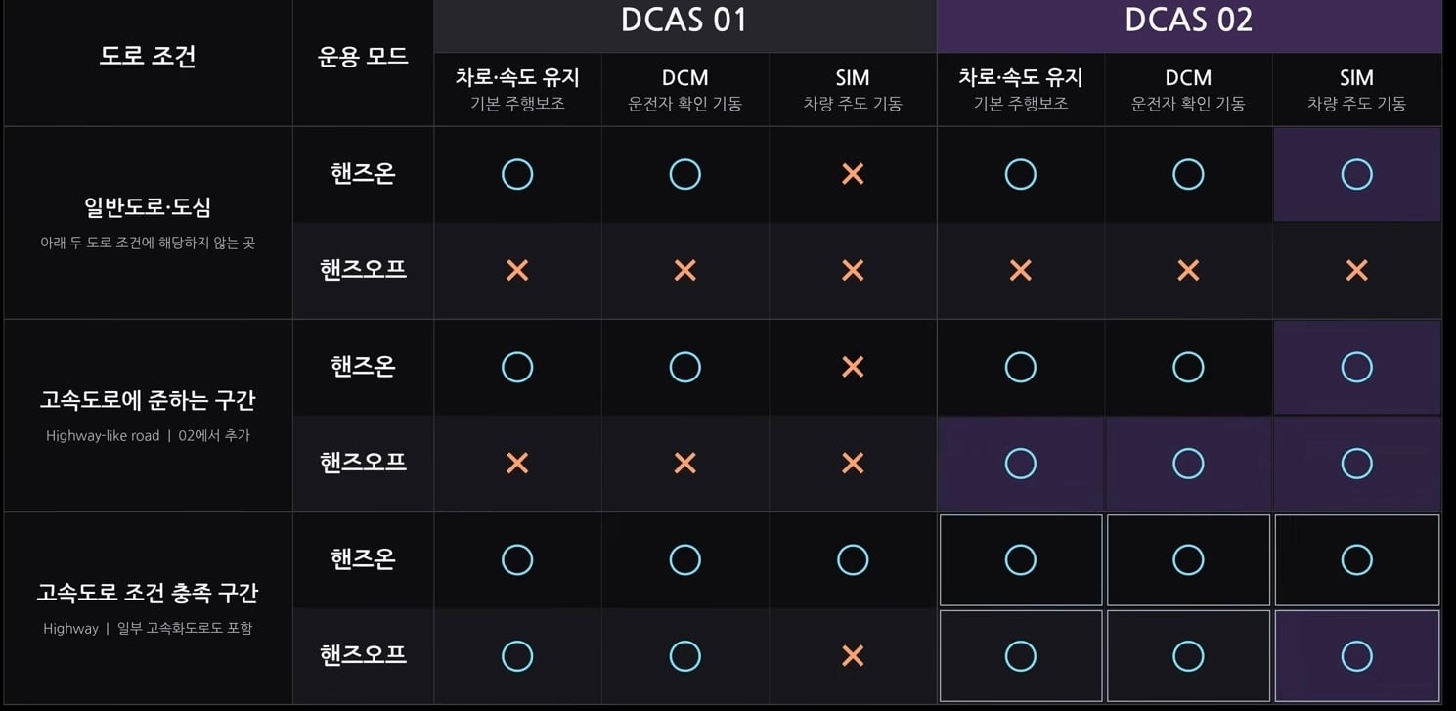Select the 고속도로에 준하는 구간 row label

click(x=148, y=400)
